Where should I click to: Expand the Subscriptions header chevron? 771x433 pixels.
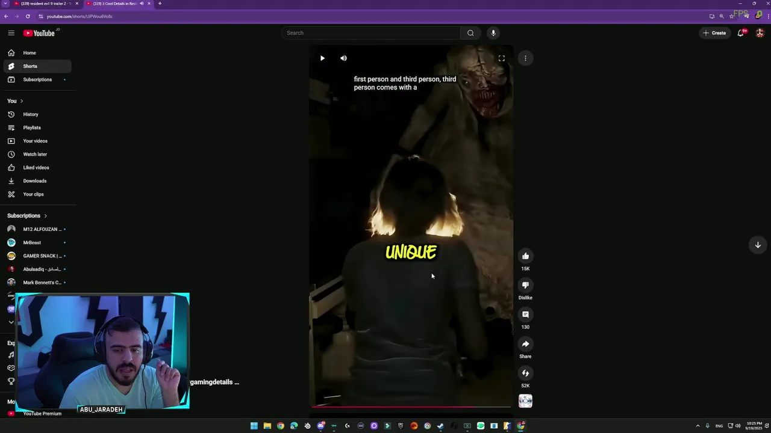pyautogui.click(x=45, y=216)
